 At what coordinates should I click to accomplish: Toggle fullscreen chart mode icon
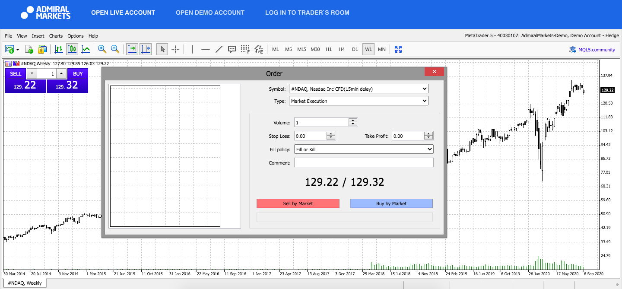click(398, 49)
